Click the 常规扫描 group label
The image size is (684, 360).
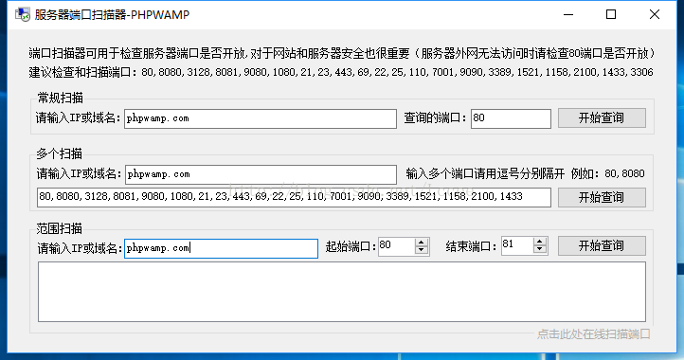61,98
